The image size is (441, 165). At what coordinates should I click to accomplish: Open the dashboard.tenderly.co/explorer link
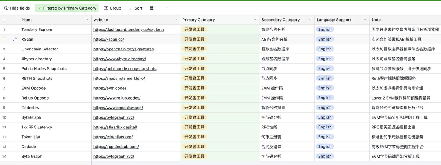pos(129,29)
